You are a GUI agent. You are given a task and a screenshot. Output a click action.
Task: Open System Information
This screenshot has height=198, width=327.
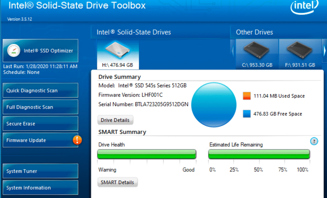(40, 188)
